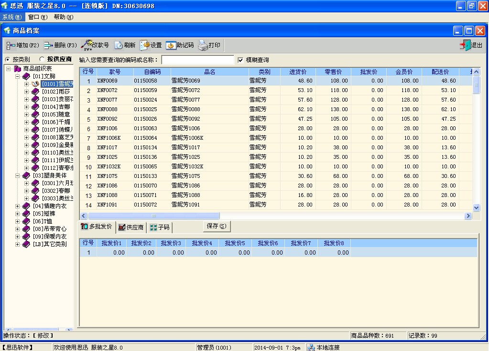Click the 打印 printer icon
The width and height of the screenshot is (489, 351).
coord(203,45)
